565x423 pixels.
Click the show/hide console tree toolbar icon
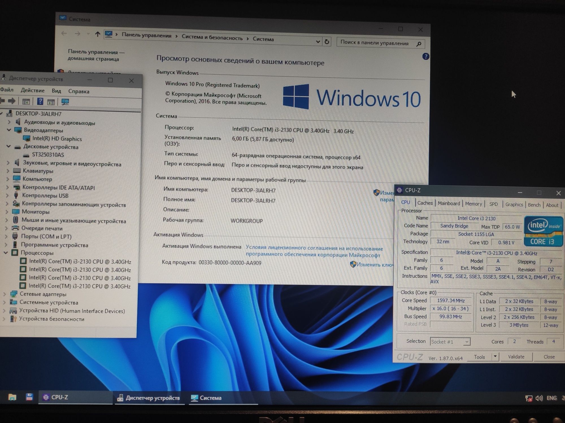(26, 101)
